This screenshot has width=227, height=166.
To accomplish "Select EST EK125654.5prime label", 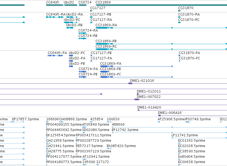I will pyautogui.click(x=61, y=135).
